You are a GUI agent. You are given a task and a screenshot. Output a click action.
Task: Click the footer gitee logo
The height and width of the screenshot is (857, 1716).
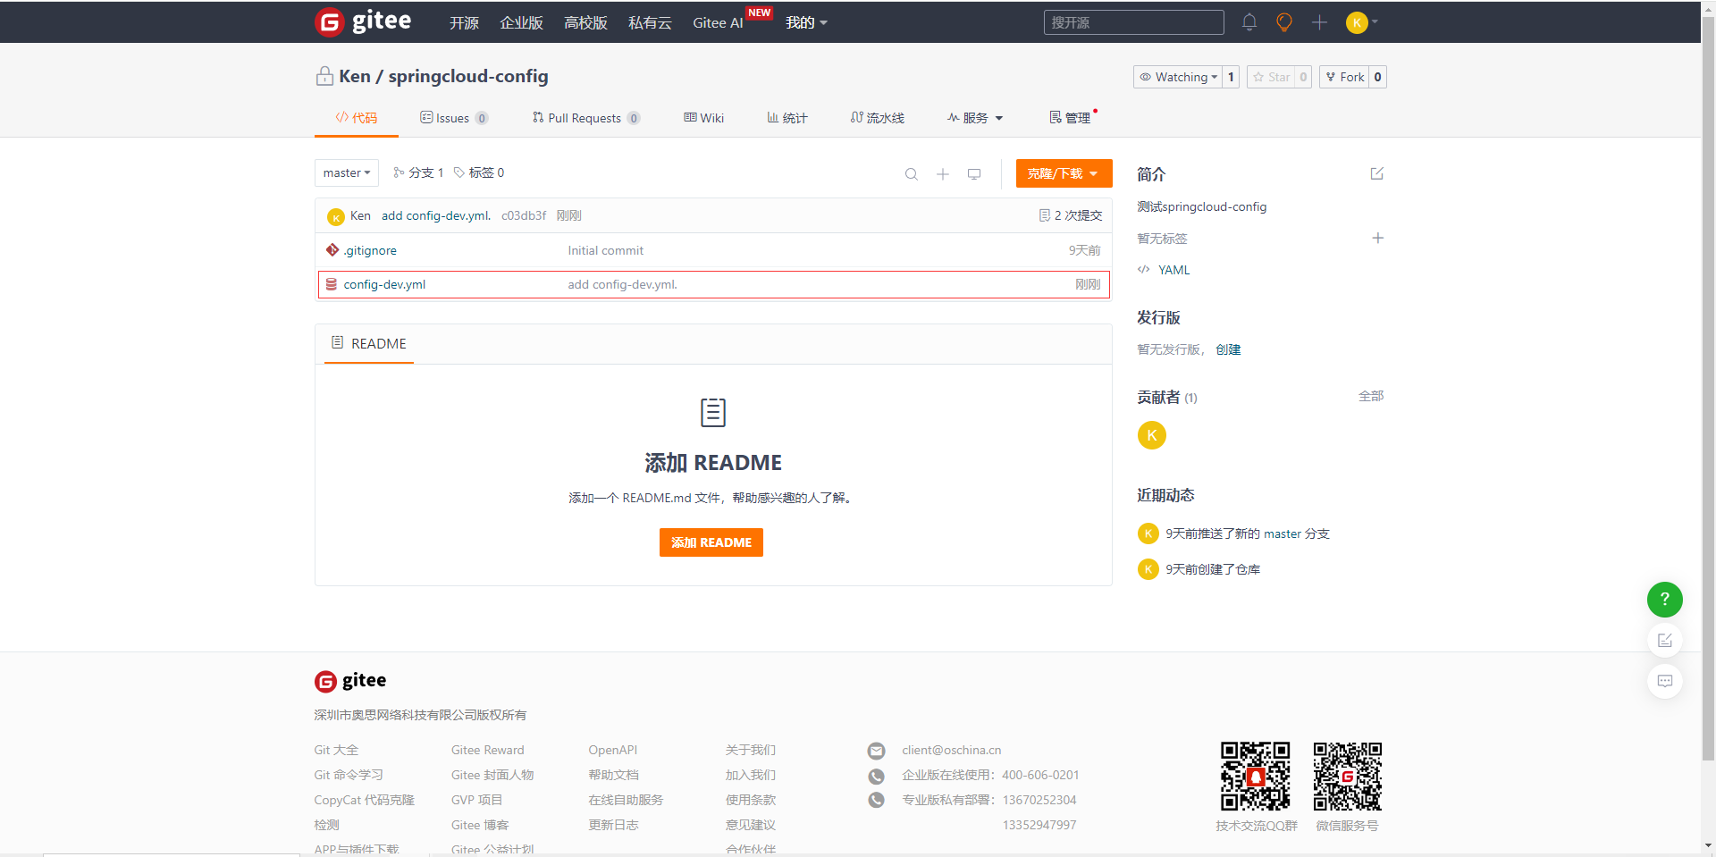350,681
